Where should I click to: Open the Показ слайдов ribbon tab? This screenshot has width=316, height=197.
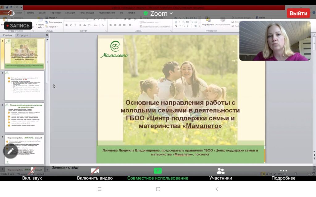(87, 13)
